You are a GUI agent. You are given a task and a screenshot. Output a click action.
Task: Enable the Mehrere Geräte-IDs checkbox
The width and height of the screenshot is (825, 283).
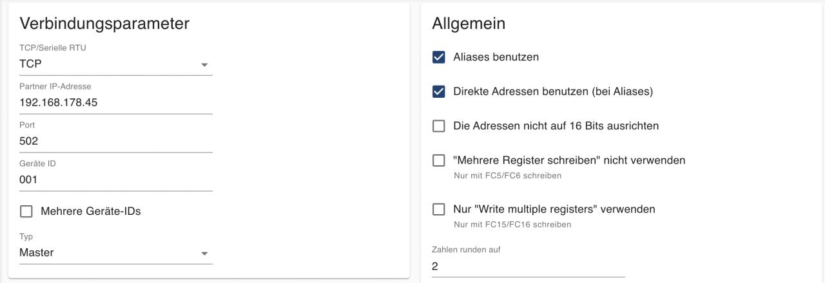[26, 211]
